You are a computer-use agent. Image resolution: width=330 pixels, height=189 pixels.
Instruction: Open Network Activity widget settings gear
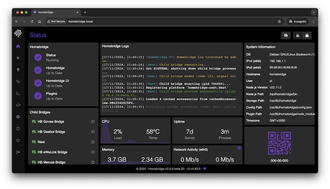239,148
